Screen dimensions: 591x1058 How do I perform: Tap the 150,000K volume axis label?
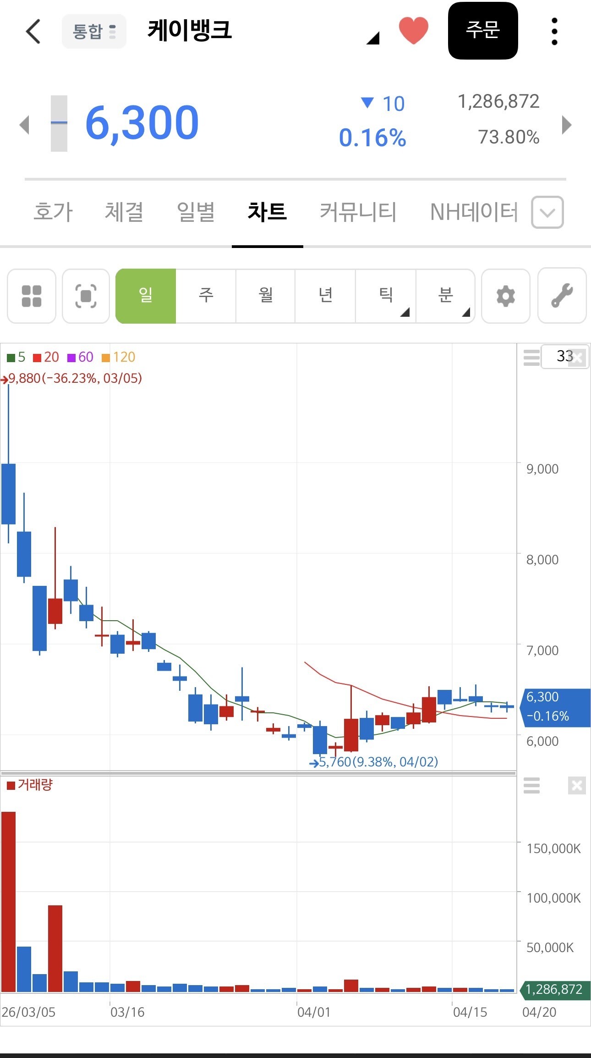click(554, 849)
